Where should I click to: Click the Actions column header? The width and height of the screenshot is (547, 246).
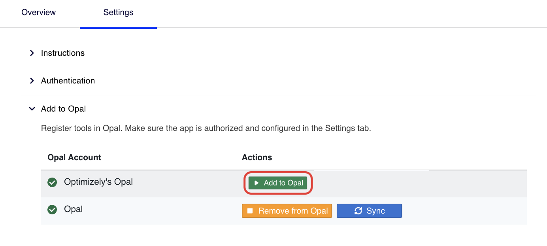[x=257, y=157]
